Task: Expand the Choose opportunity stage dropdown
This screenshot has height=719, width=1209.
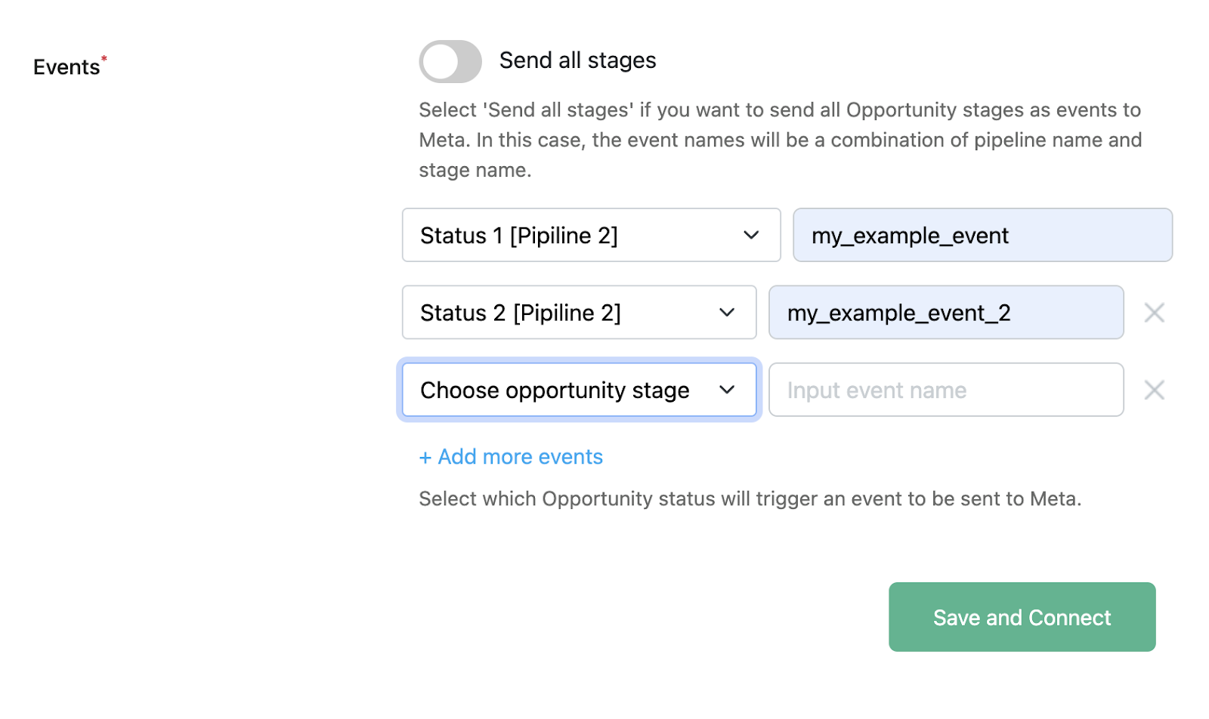Action: coord(579,390)
